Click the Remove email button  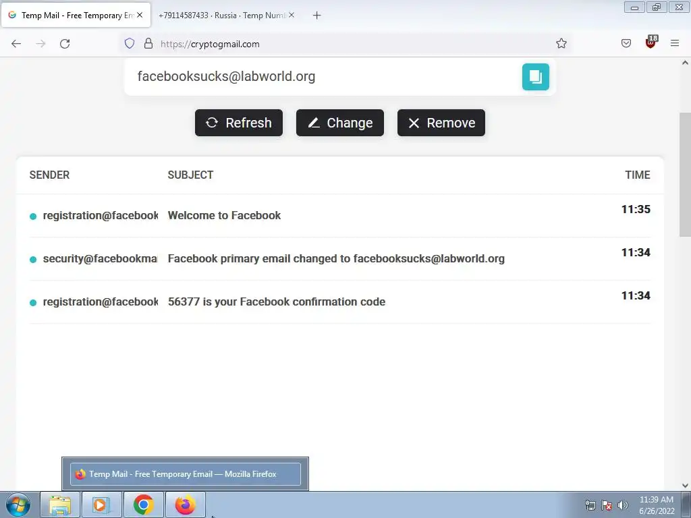tap(441, 123)
